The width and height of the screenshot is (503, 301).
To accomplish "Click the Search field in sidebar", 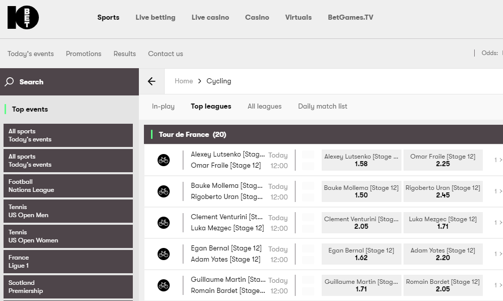I will pyautogui.click(x=69, y=82).
